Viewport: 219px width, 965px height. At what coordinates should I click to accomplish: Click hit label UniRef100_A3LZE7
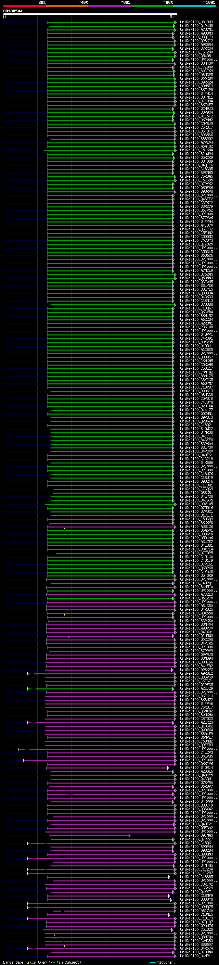point(196,541)
